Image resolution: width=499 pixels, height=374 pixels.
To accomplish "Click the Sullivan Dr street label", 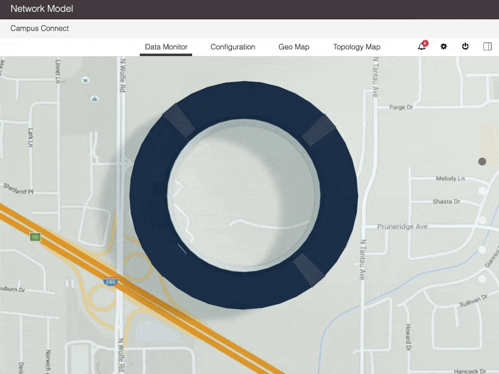I will click(473, 301).
